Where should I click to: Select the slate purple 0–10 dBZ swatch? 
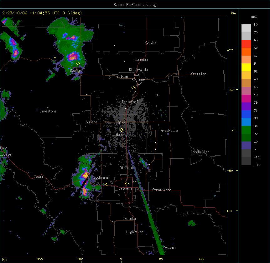click(x=246, y=146)
